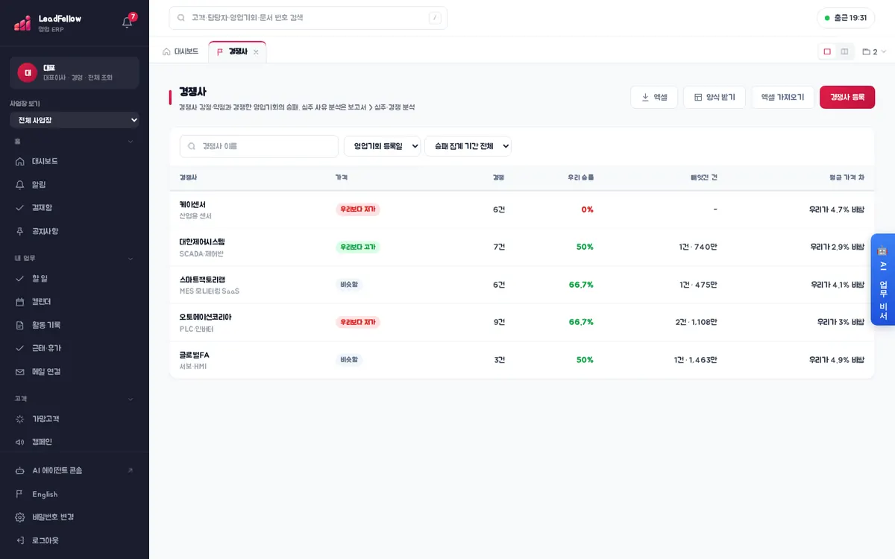The height and width of the screenshot is (559, 895).
Task: Open 가망고객 in the sidebar
Action: pos(75,419)
